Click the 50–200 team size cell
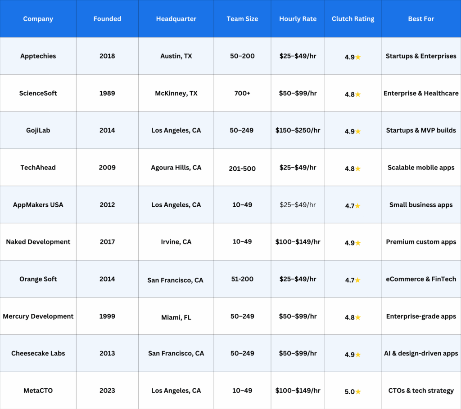 242,56
